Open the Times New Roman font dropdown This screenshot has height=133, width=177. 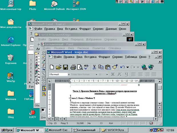tap(96, 74)
